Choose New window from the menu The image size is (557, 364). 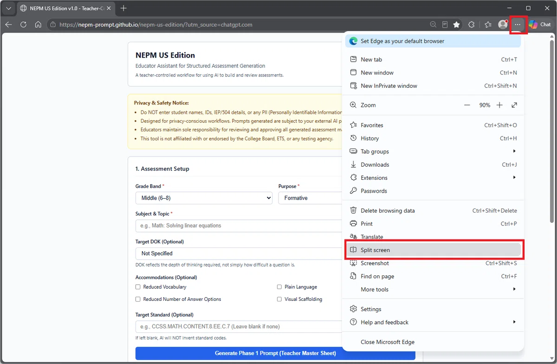[x=433, y=72]
